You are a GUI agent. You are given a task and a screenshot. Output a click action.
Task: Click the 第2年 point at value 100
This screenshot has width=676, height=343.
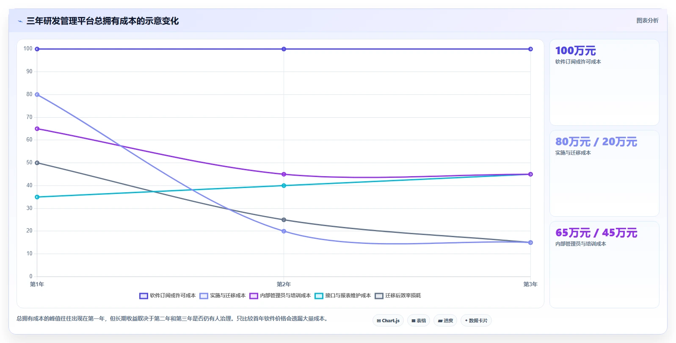click(284, 49)
